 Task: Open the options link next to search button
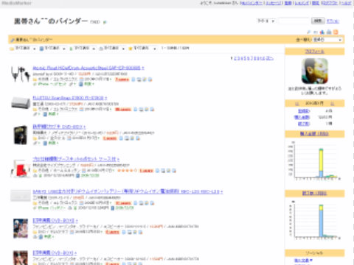click(x=333, y=21)
